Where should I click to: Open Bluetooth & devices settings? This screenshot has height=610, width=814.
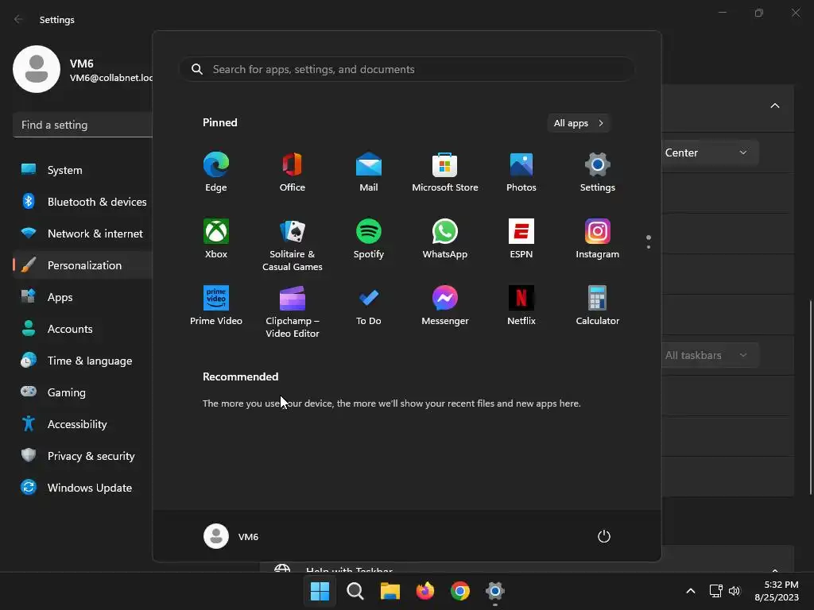pos(83,202)
